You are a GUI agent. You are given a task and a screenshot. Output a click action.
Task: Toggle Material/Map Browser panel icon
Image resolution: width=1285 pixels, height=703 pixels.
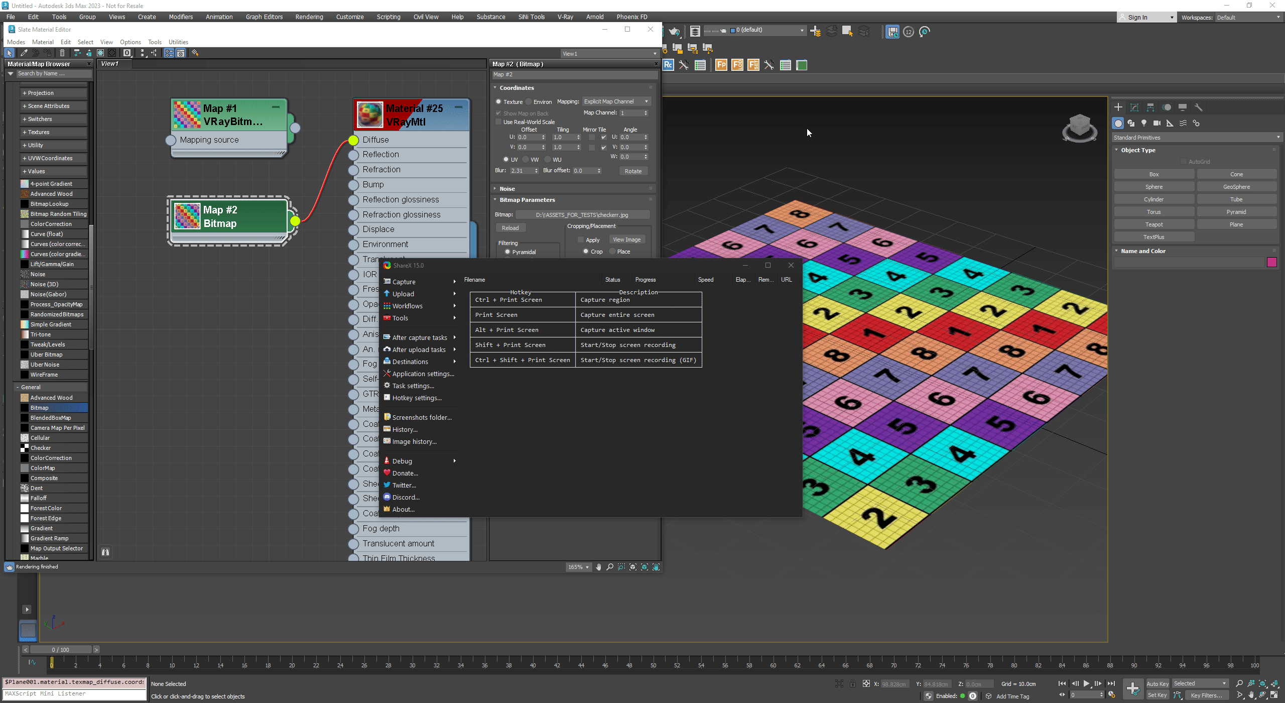click(x=169, y=53)
